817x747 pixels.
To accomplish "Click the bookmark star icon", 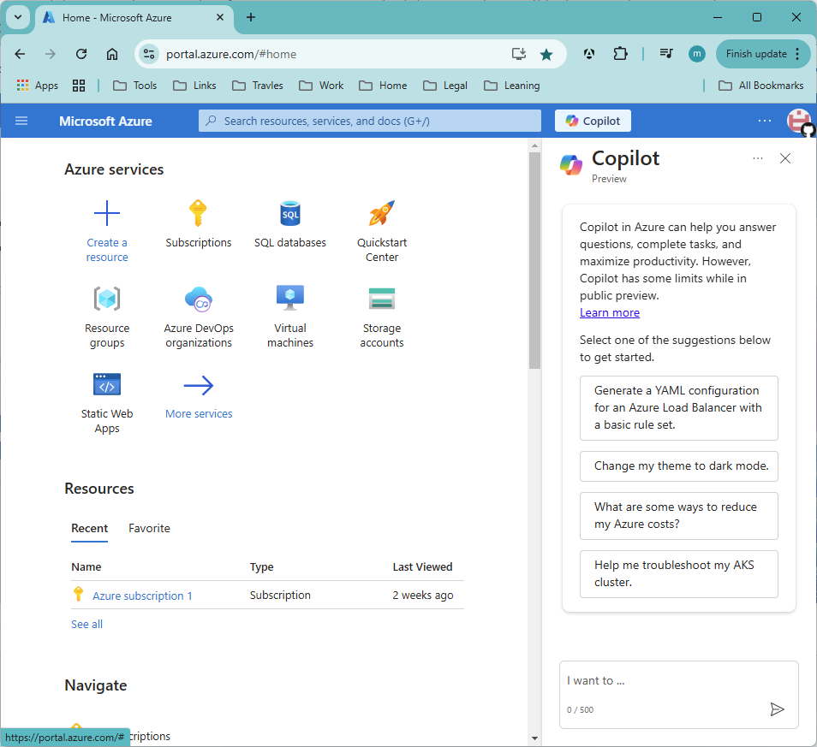I will pyautogui.click(x=546, y=54).
